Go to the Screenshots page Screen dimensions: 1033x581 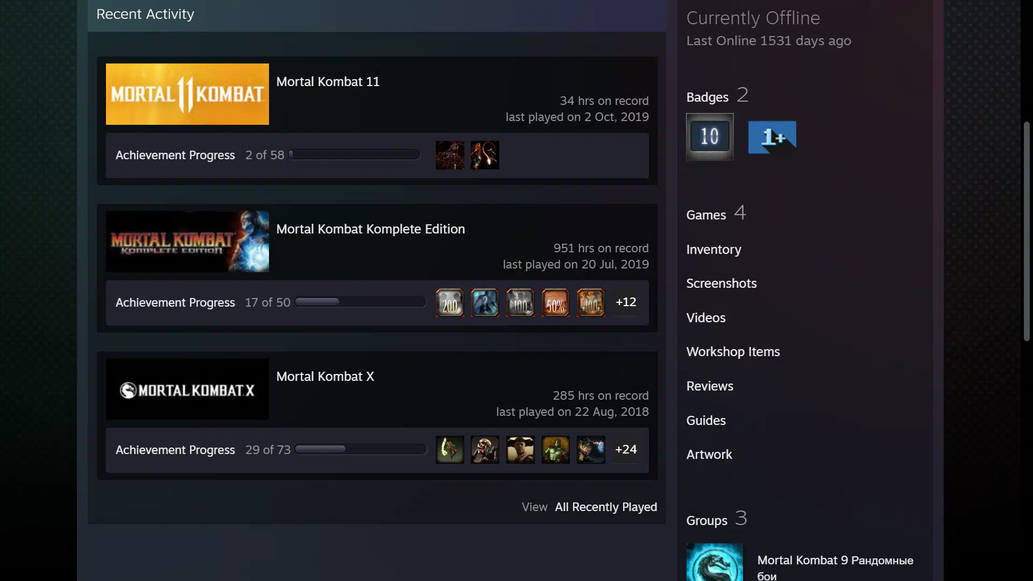[721, 284]
